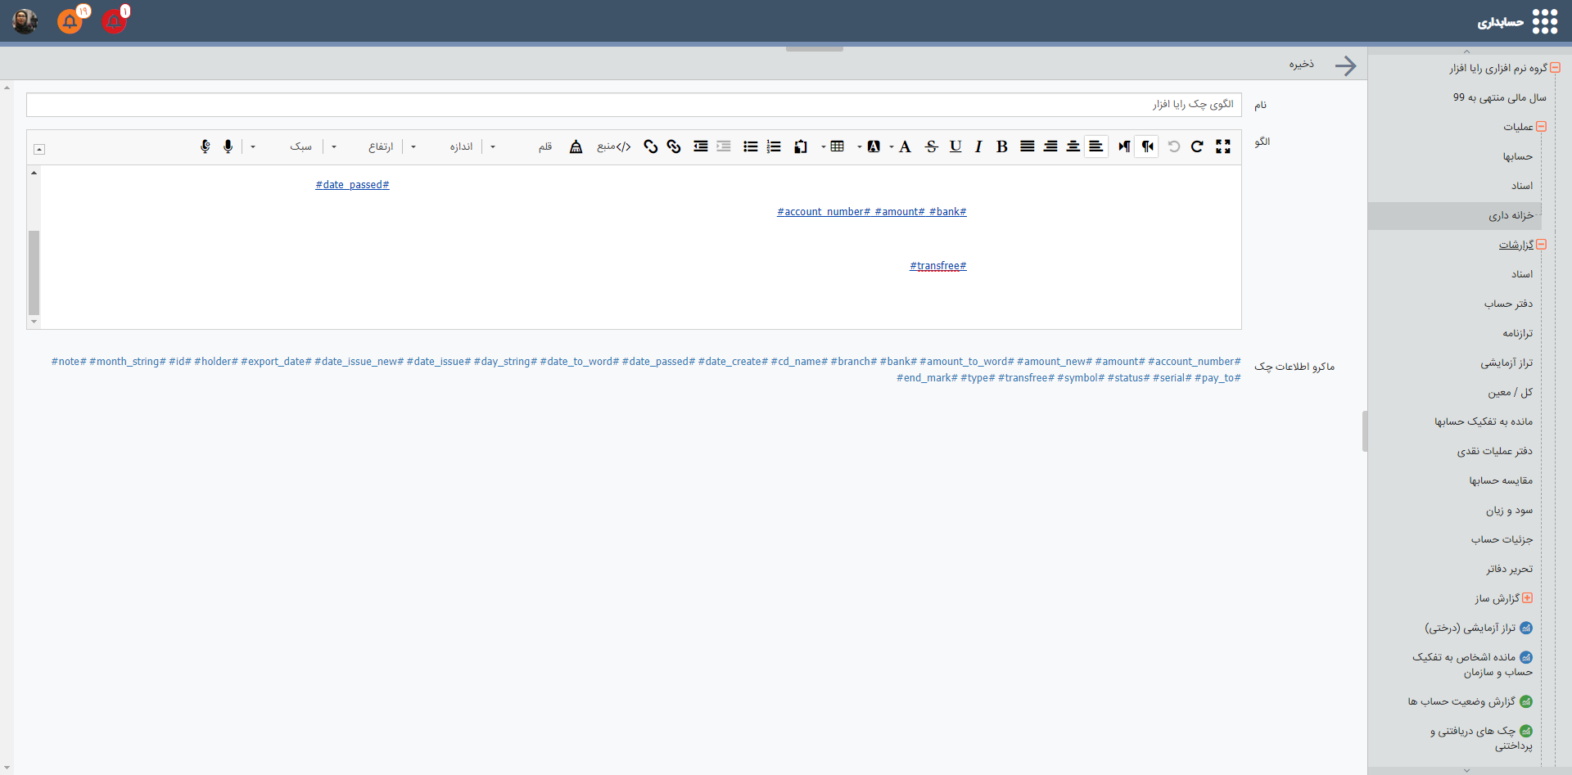Center-align text in the editor

coord(1073,146)
